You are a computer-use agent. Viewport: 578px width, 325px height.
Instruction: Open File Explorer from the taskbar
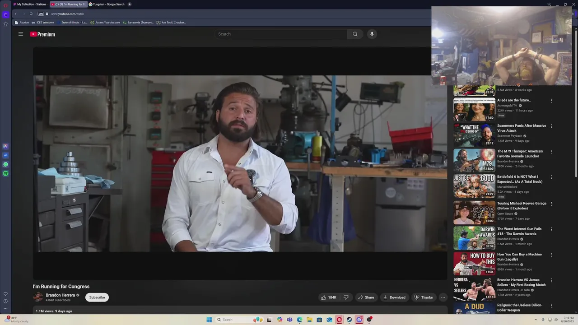(309, 320)
